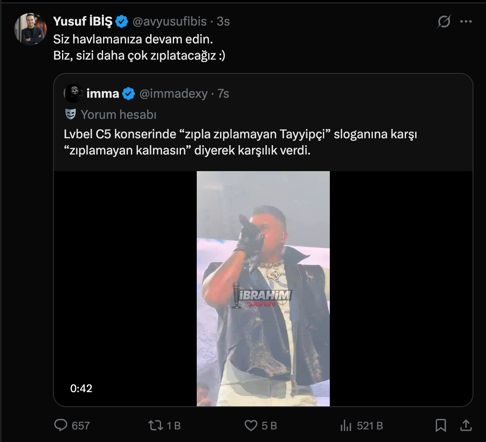The width and height of the screenshot is (486, 442).
Task: Open Grok explain icon at top right
Action: click(x=444, y=21)
